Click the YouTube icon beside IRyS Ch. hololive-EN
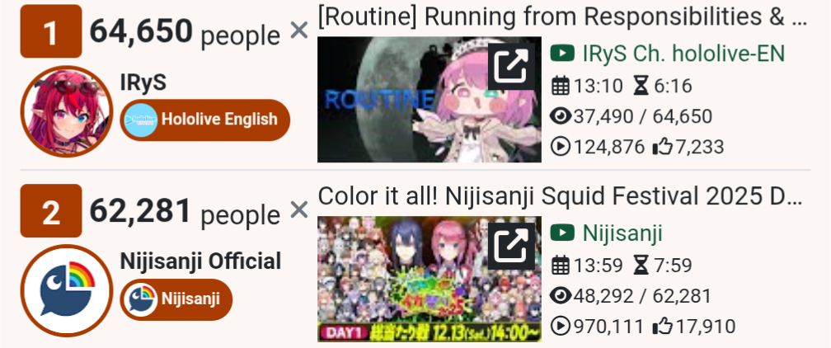This screenshot has height=348, width=831. pyautogui.click(x=562, y=54)
